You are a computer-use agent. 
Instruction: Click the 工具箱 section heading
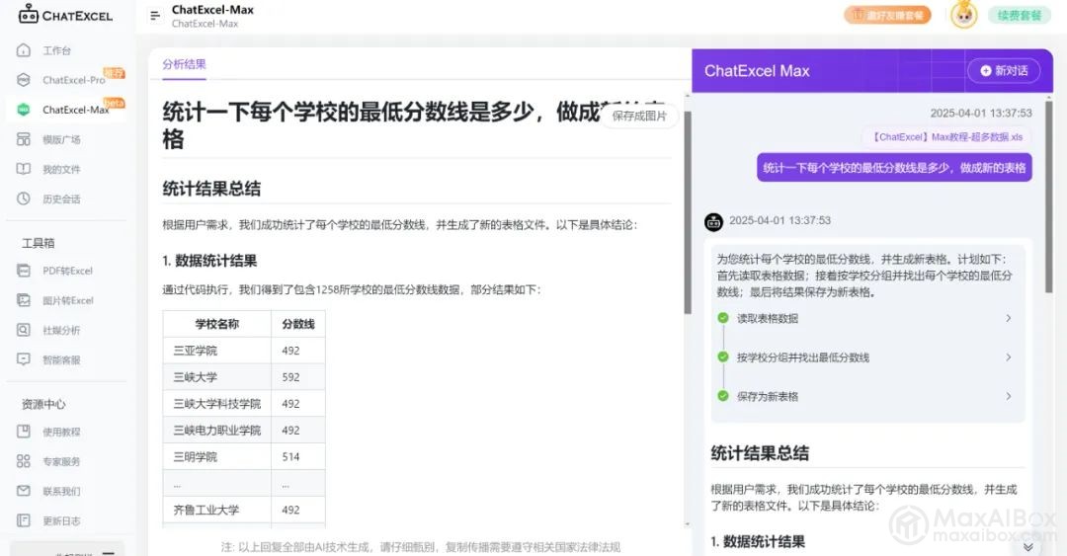(x=39, y=243)
